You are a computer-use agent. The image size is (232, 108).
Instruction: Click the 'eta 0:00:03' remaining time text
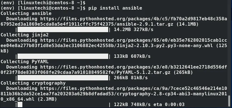[169, 105]
